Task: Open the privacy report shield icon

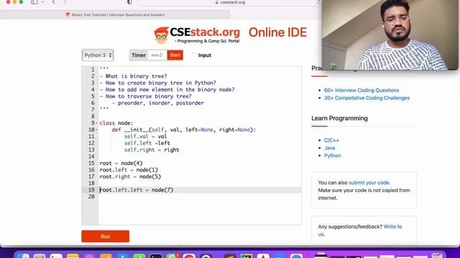Action: [129, 2]
